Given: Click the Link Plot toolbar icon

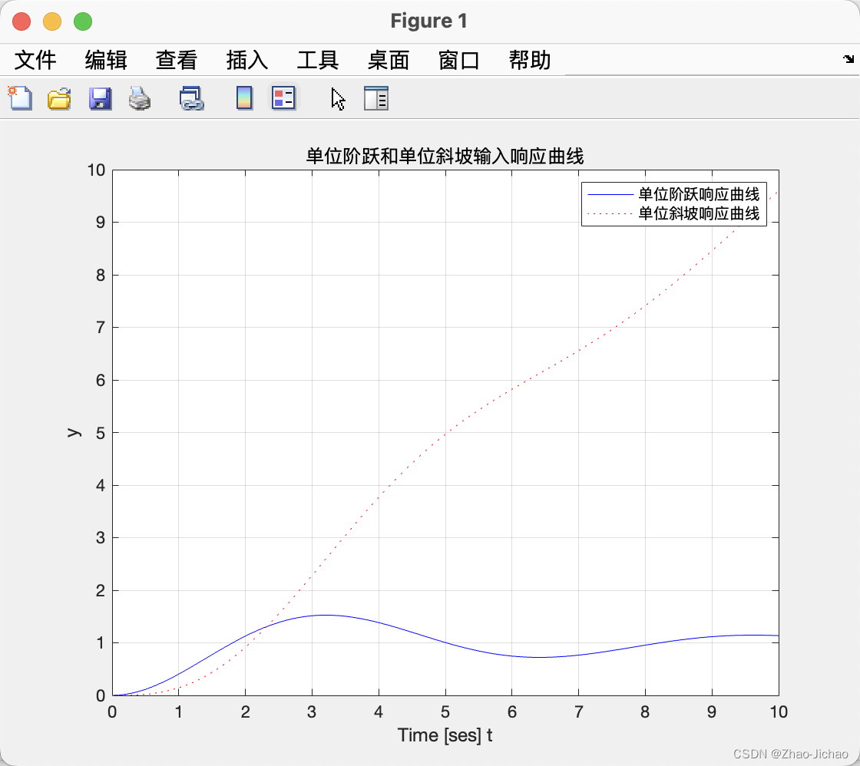Looking at the screenshot, I should point(192,99).
